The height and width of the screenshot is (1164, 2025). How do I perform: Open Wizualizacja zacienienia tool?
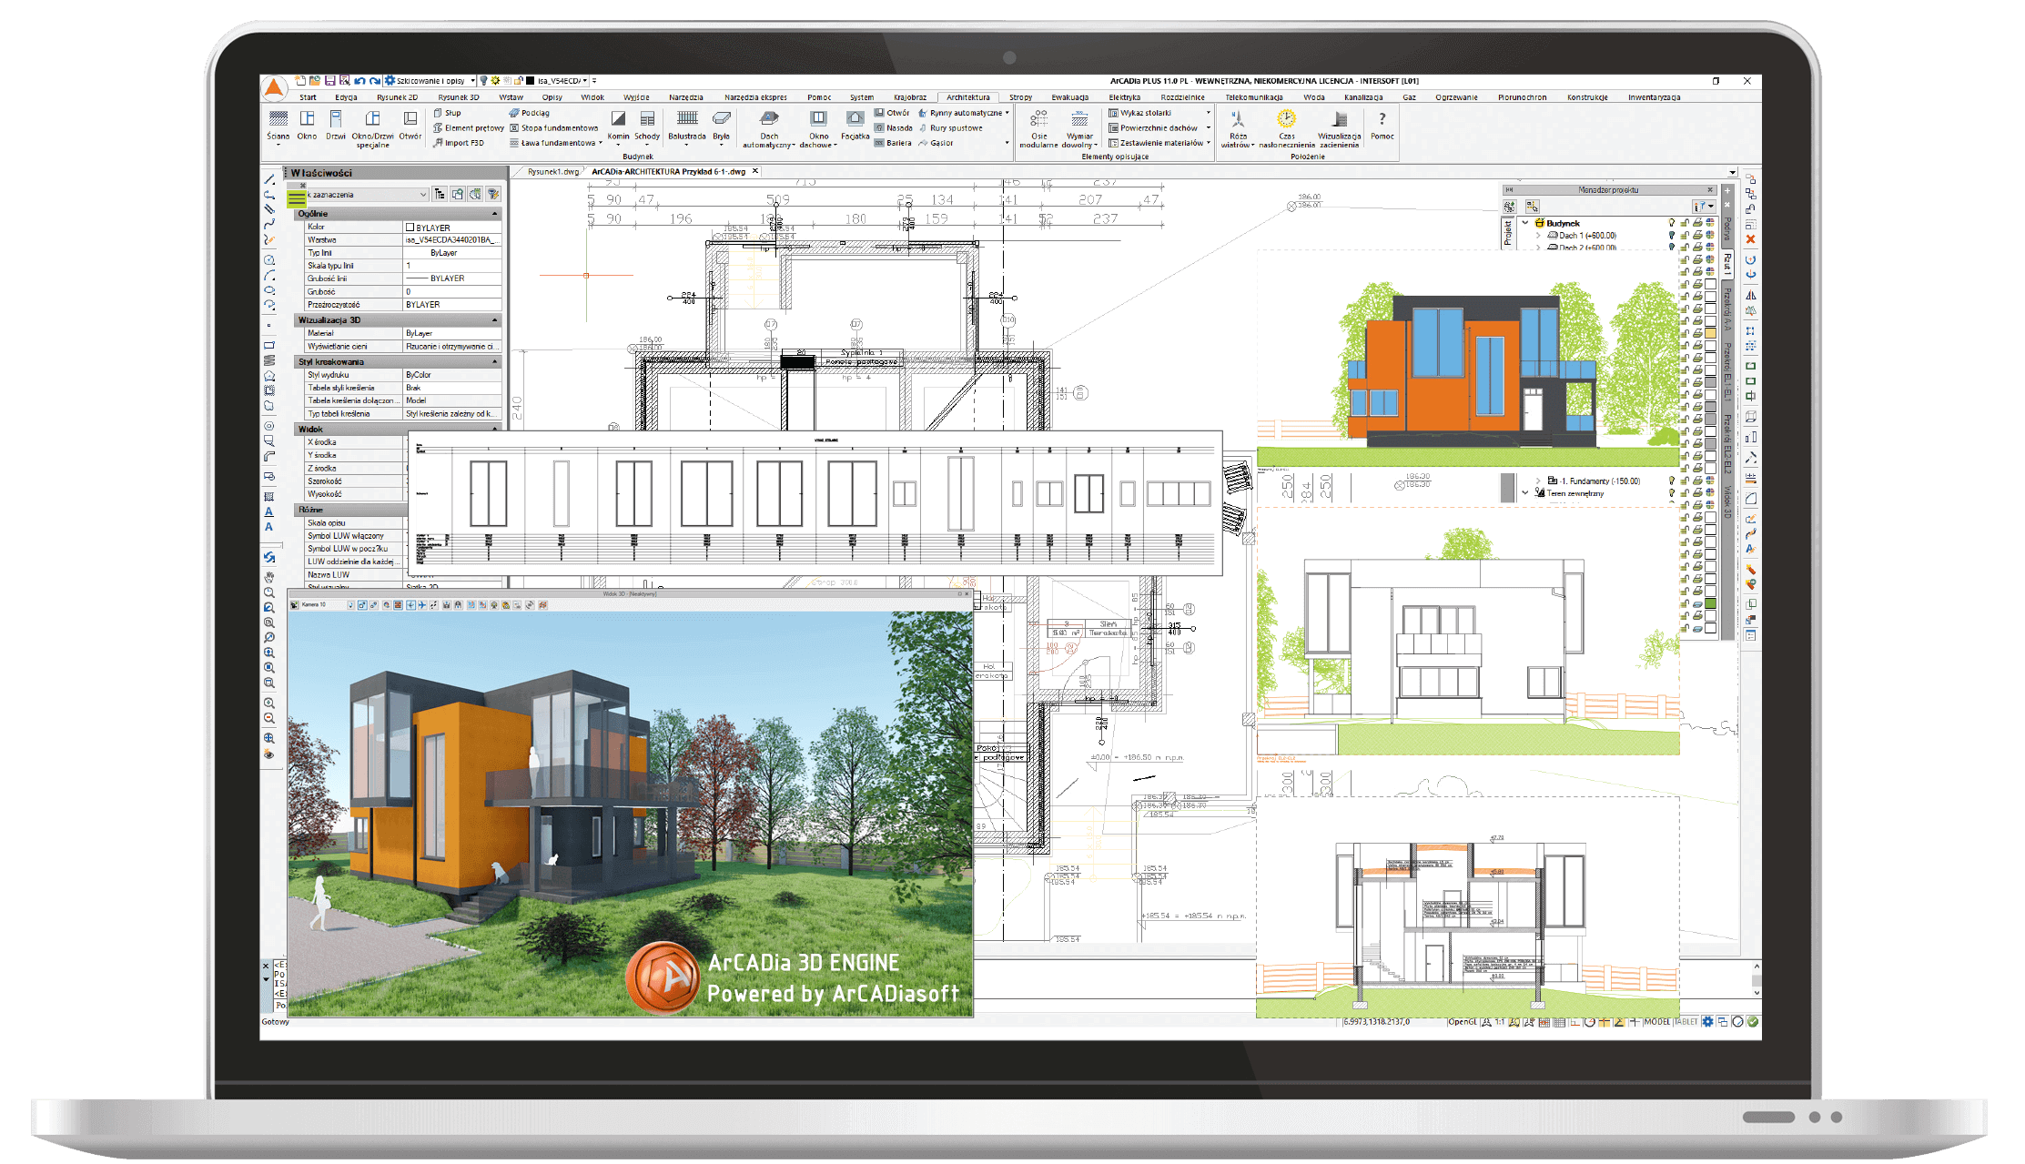click(x=1340, y=128)
